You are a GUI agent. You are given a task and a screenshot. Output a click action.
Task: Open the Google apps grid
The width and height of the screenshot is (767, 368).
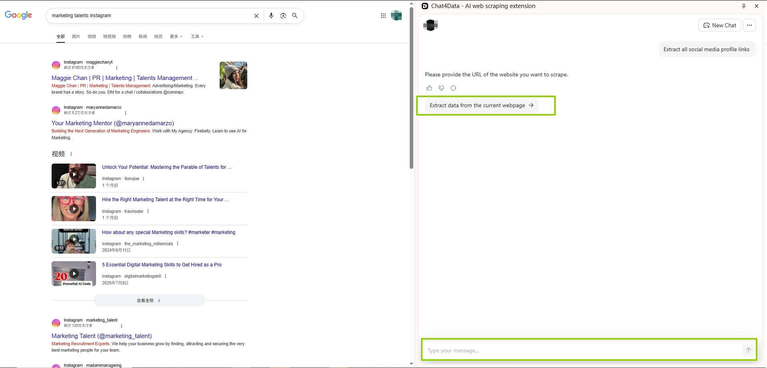point(383,16)
